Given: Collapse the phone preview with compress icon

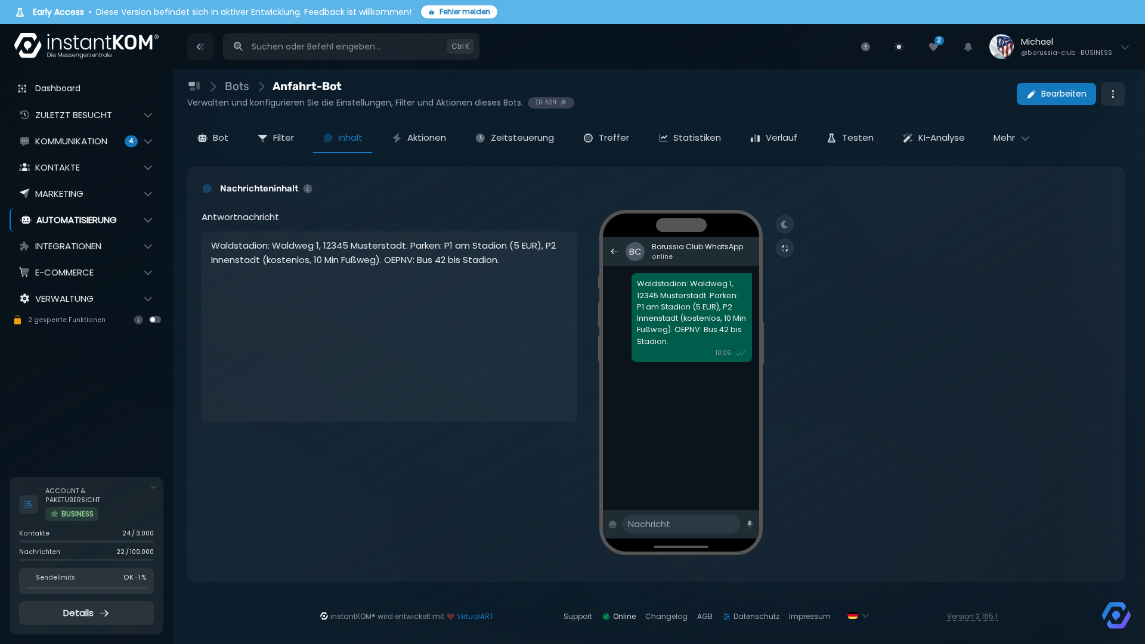Looking at the screenshot, I should [785, 248].
